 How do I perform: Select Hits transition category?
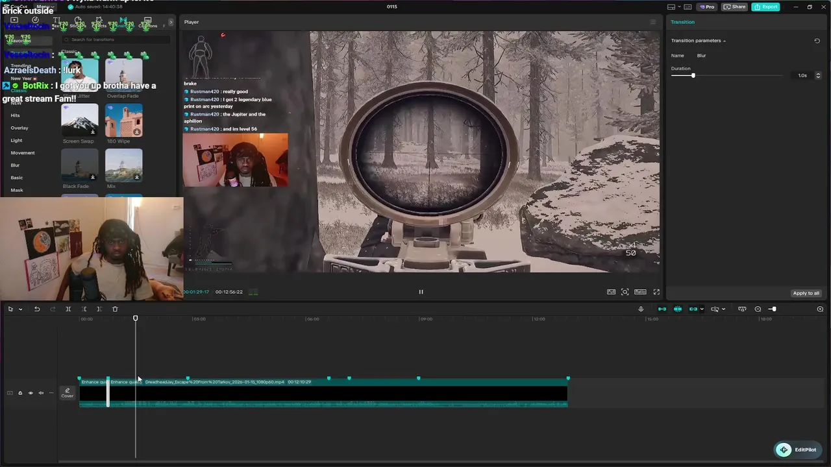tap(15, 115)
